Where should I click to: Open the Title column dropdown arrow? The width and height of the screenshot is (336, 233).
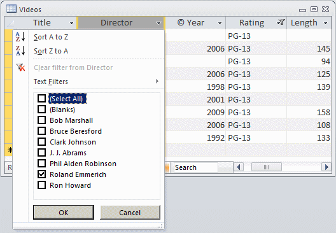pos(71,23)
